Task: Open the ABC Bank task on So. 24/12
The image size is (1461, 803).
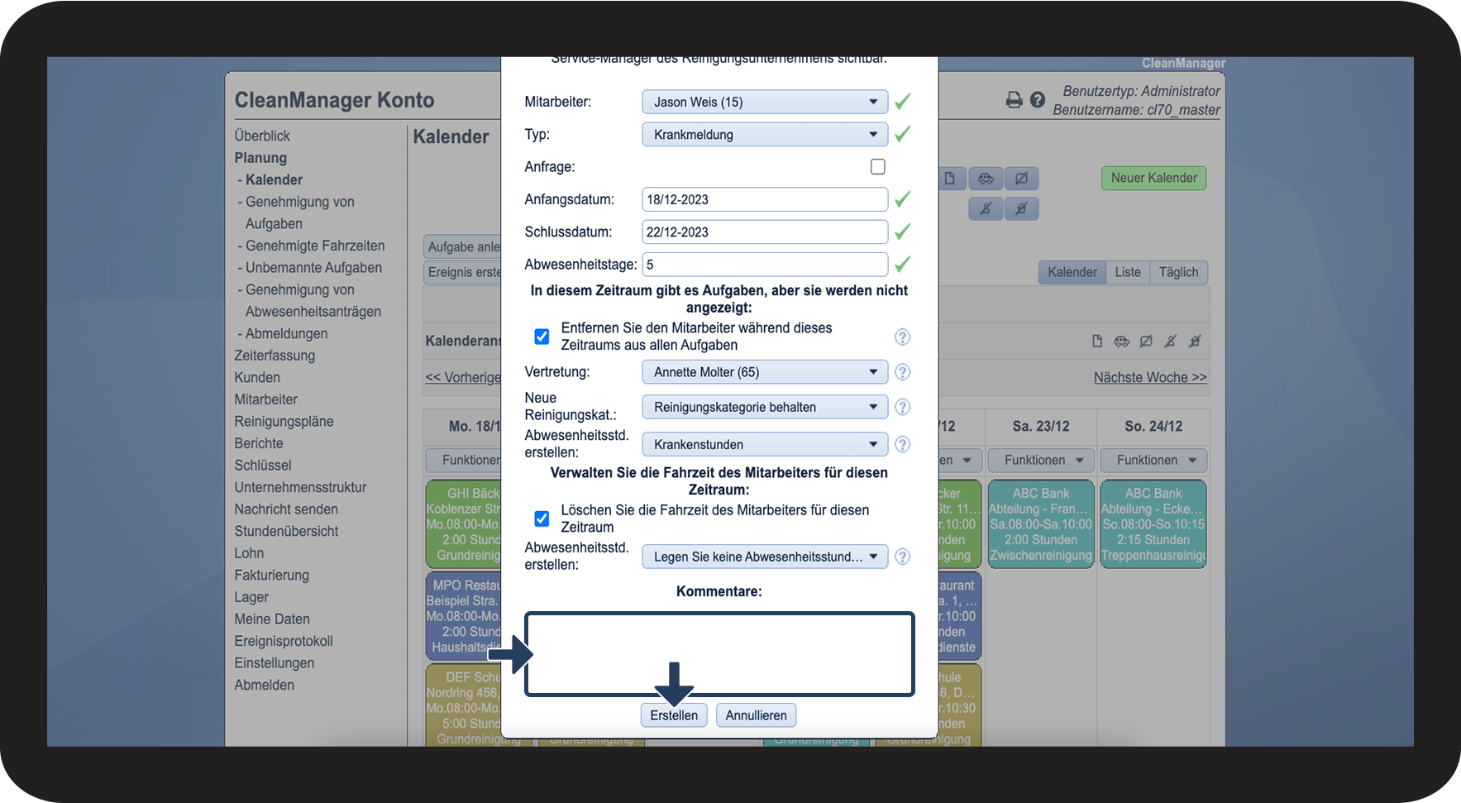Action: click(1153, 524)
